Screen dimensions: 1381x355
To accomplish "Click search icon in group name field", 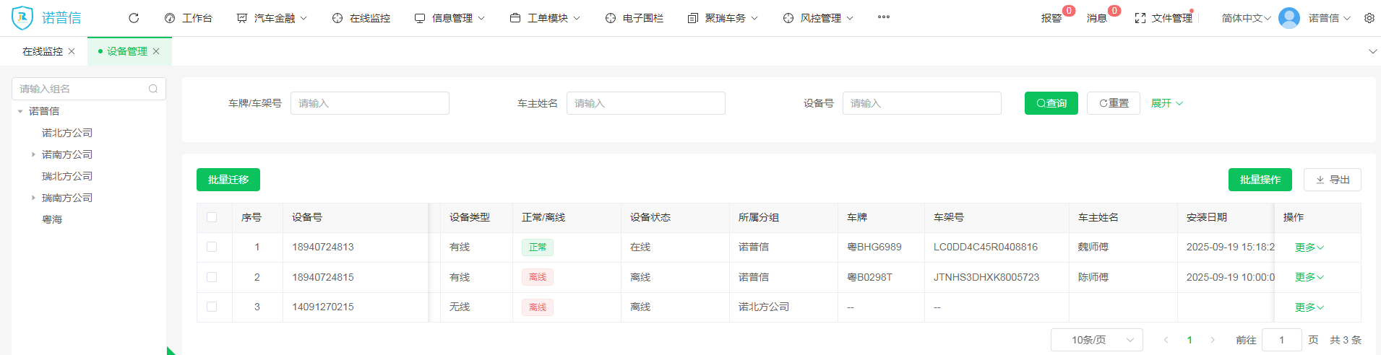I will click(x=153, y=89).
